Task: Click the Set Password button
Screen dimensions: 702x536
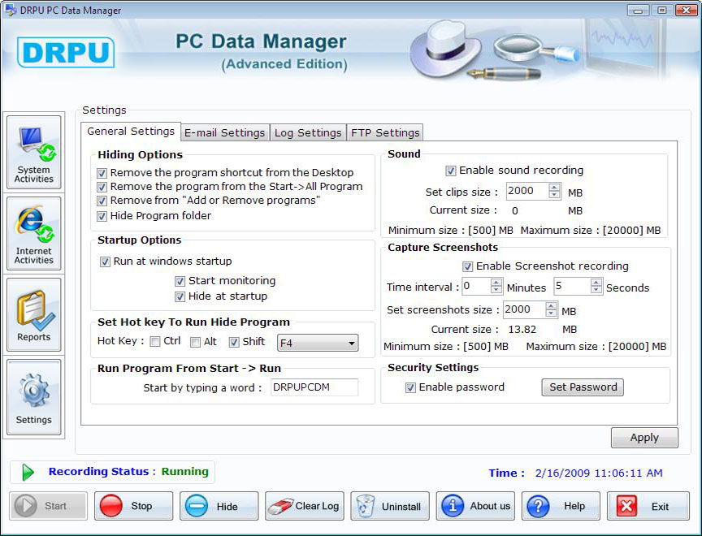Action: pyautogui.click(x=583, y=387)
